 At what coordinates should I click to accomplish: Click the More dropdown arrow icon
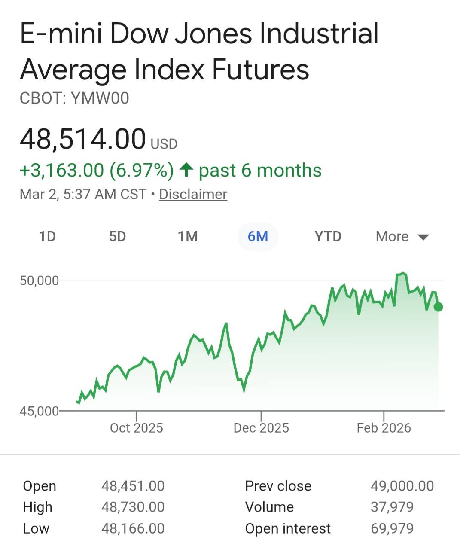(x=423, y=237)
